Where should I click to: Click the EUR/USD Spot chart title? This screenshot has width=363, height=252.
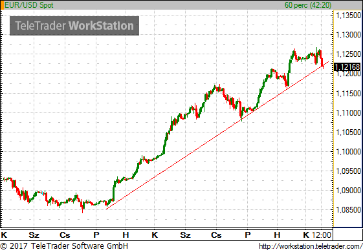[29, 5]
